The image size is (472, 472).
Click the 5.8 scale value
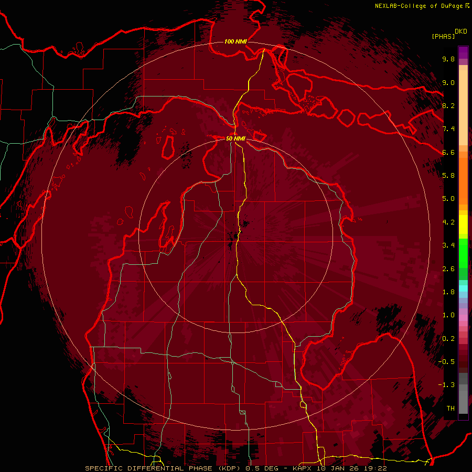coord(448,176)
